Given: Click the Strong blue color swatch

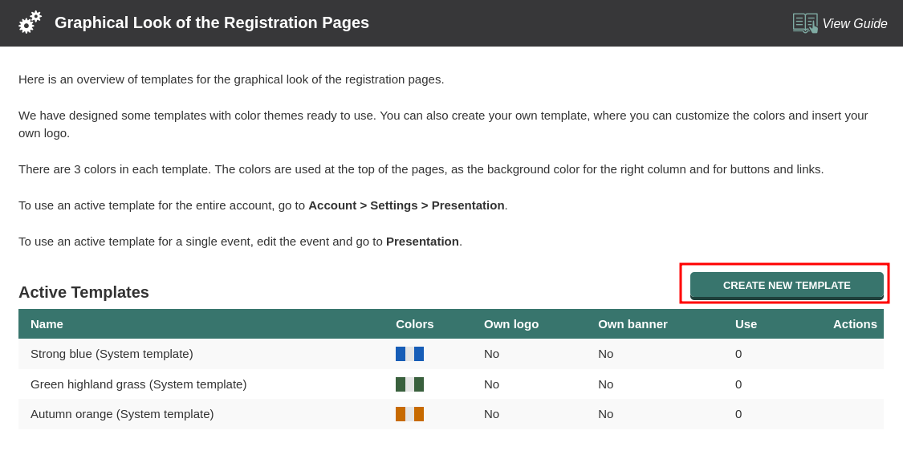Looking at the screenshot, I should 409,354.
